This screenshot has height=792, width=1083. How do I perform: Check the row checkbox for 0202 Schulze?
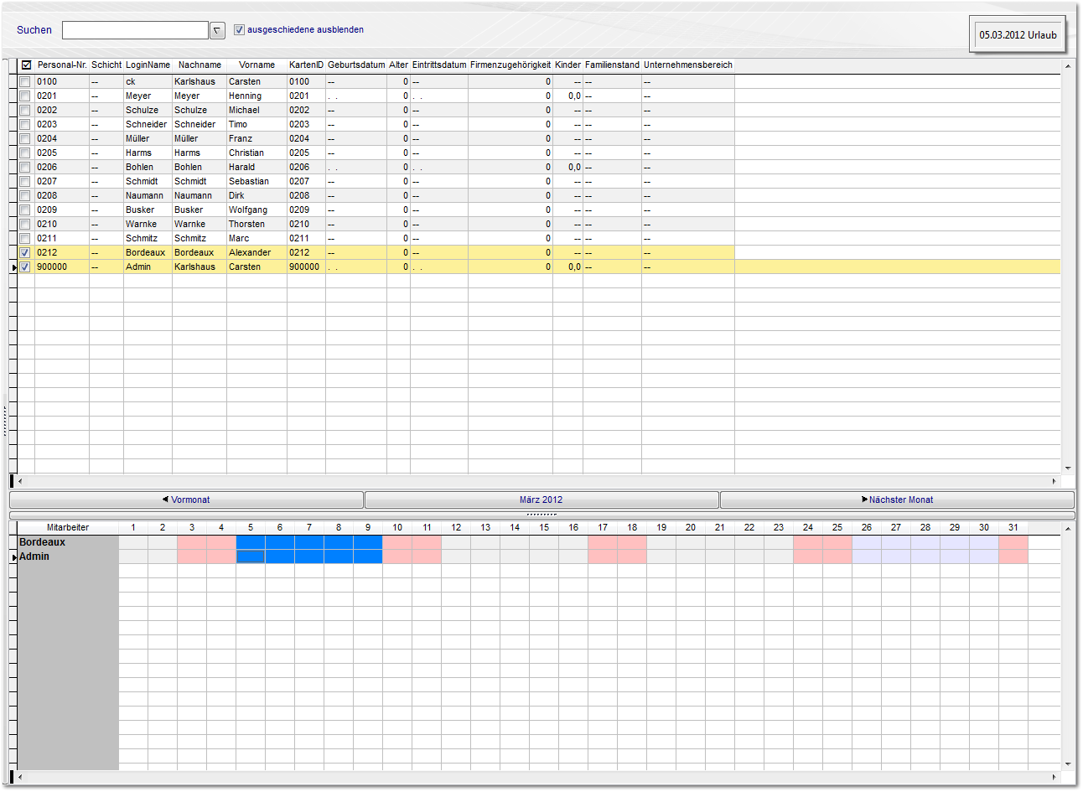tap(25, 110)
